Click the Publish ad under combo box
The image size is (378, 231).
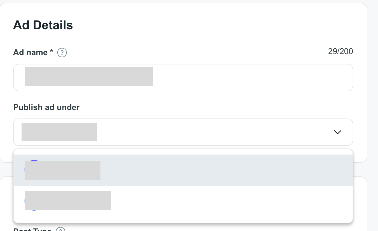coord(183,132)
